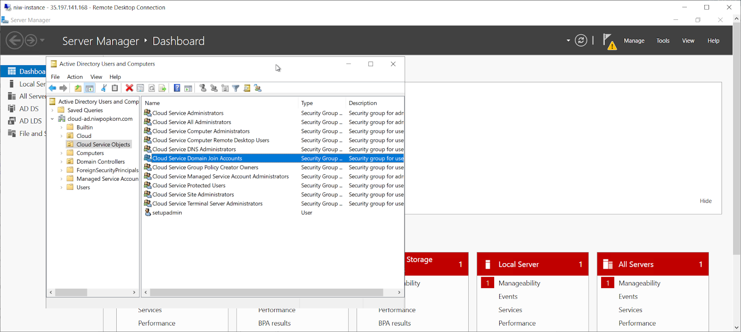Open the File menu in ADUC
The width and height of the screenshot is (741, 332).
55,77
